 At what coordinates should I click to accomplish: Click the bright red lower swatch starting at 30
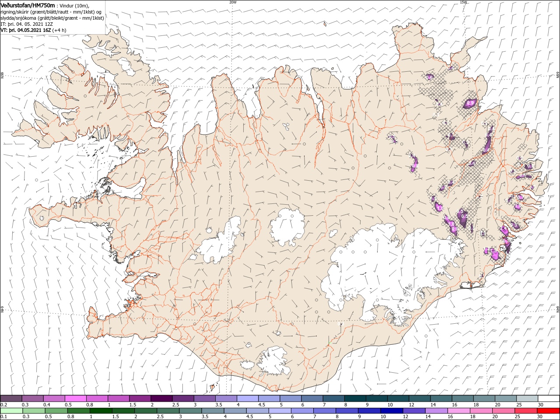(x=548, y=411)
